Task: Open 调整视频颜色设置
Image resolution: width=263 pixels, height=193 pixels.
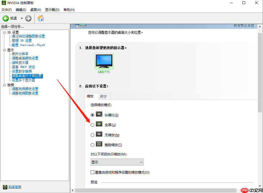Action: pos(25,89)
